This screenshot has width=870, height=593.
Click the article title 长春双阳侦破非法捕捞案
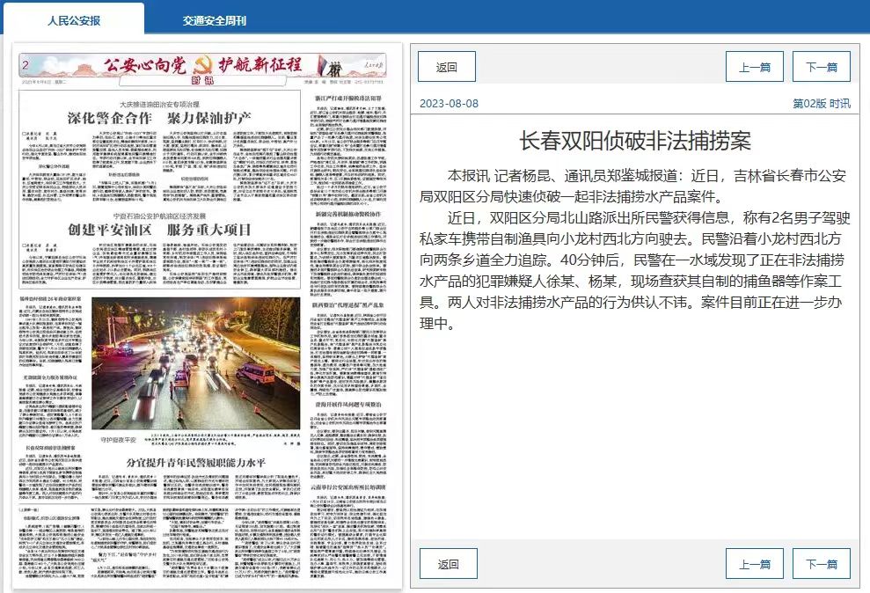click(635, 141)
